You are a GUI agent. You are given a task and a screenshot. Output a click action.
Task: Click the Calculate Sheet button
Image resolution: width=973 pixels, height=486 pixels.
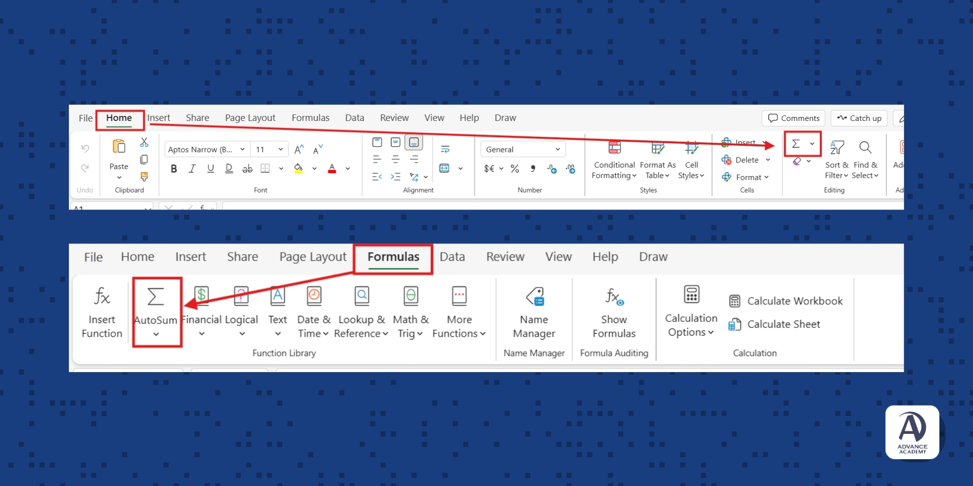point(774,325)
